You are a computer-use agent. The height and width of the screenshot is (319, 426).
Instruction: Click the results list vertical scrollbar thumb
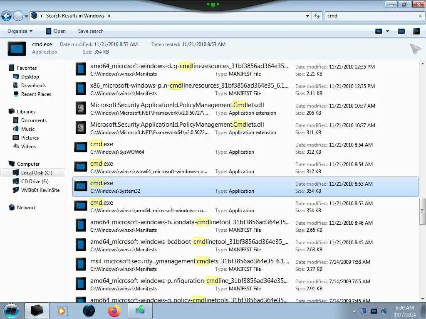pyautogui.click(x=422, y=211)
